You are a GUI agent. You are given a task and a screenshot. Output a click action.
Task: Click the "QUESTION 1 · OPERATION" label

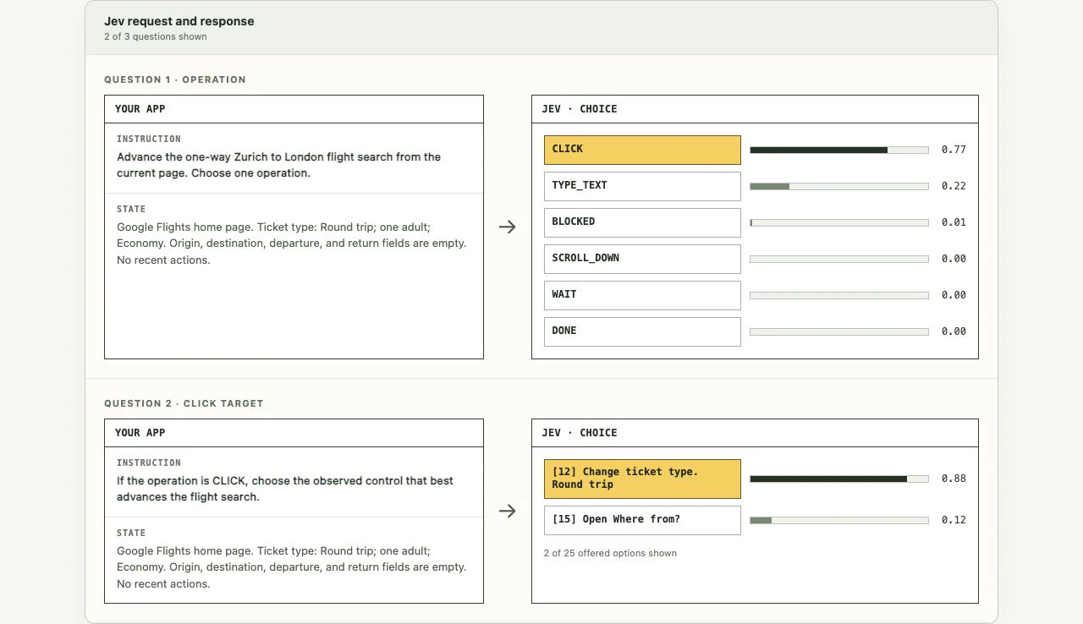click(175, 79)
